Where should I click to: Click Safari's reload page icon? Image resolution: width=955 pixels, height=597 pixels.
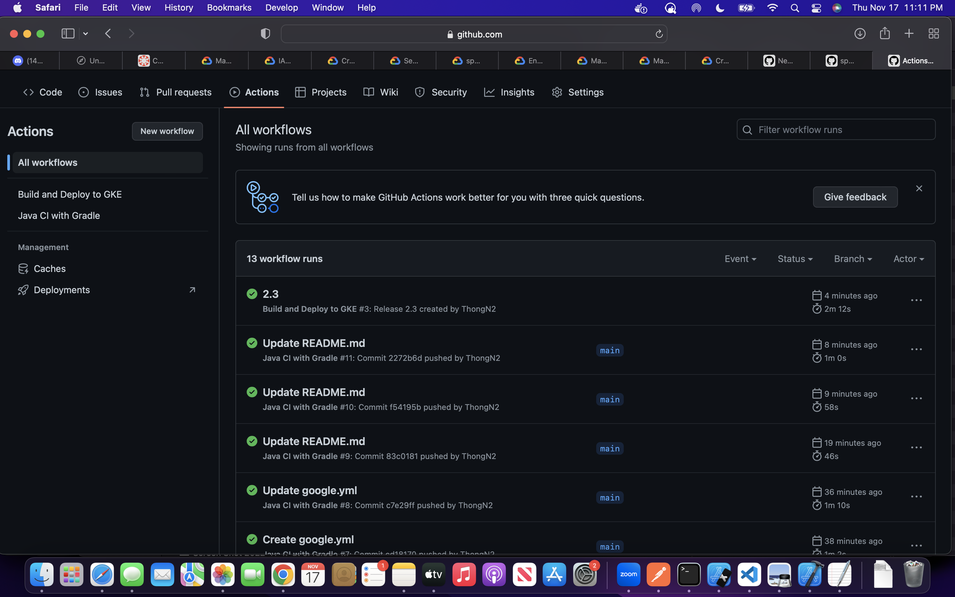[x=659, y=34]
